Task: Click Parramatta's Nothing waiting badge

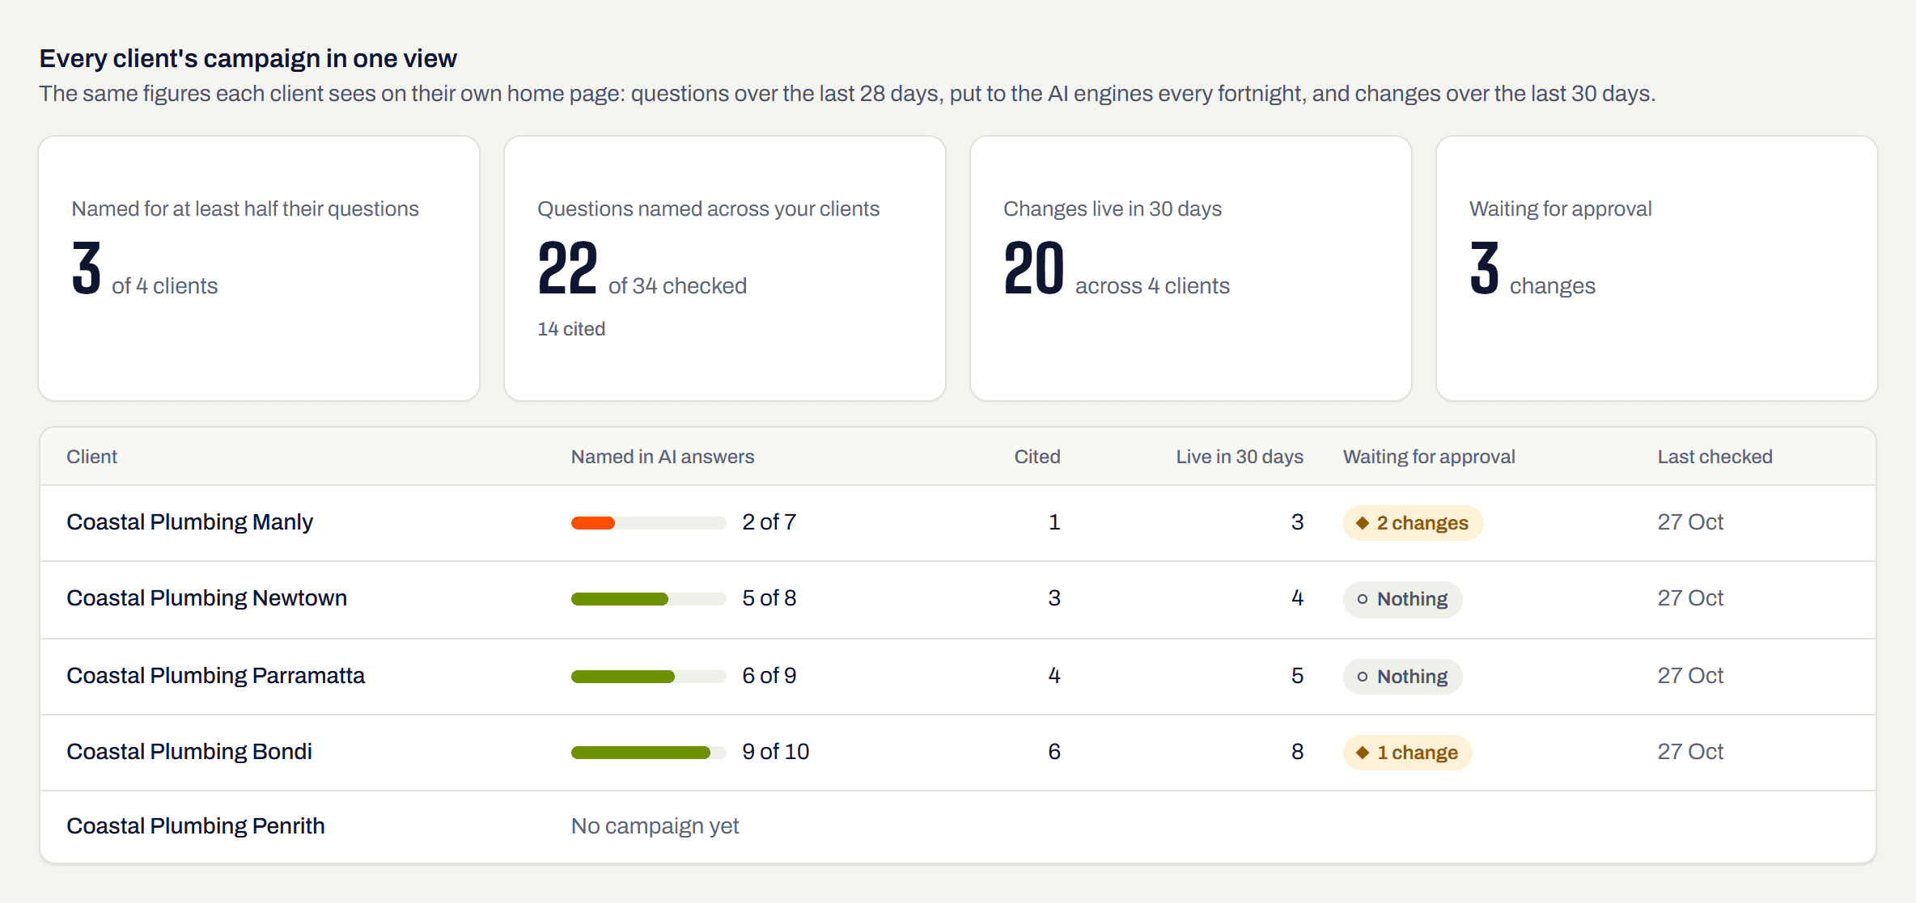Action: [x=1402, y=677]
